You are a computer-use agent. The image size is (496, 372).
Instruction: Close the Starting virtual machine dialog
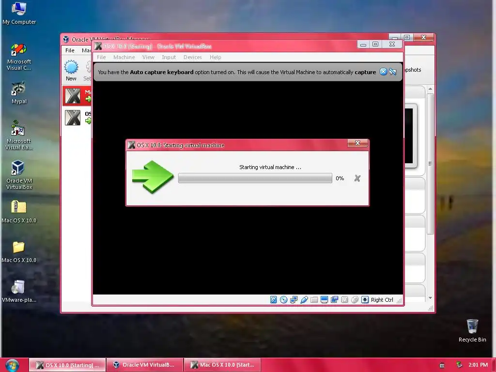click(x=357, y=143)
